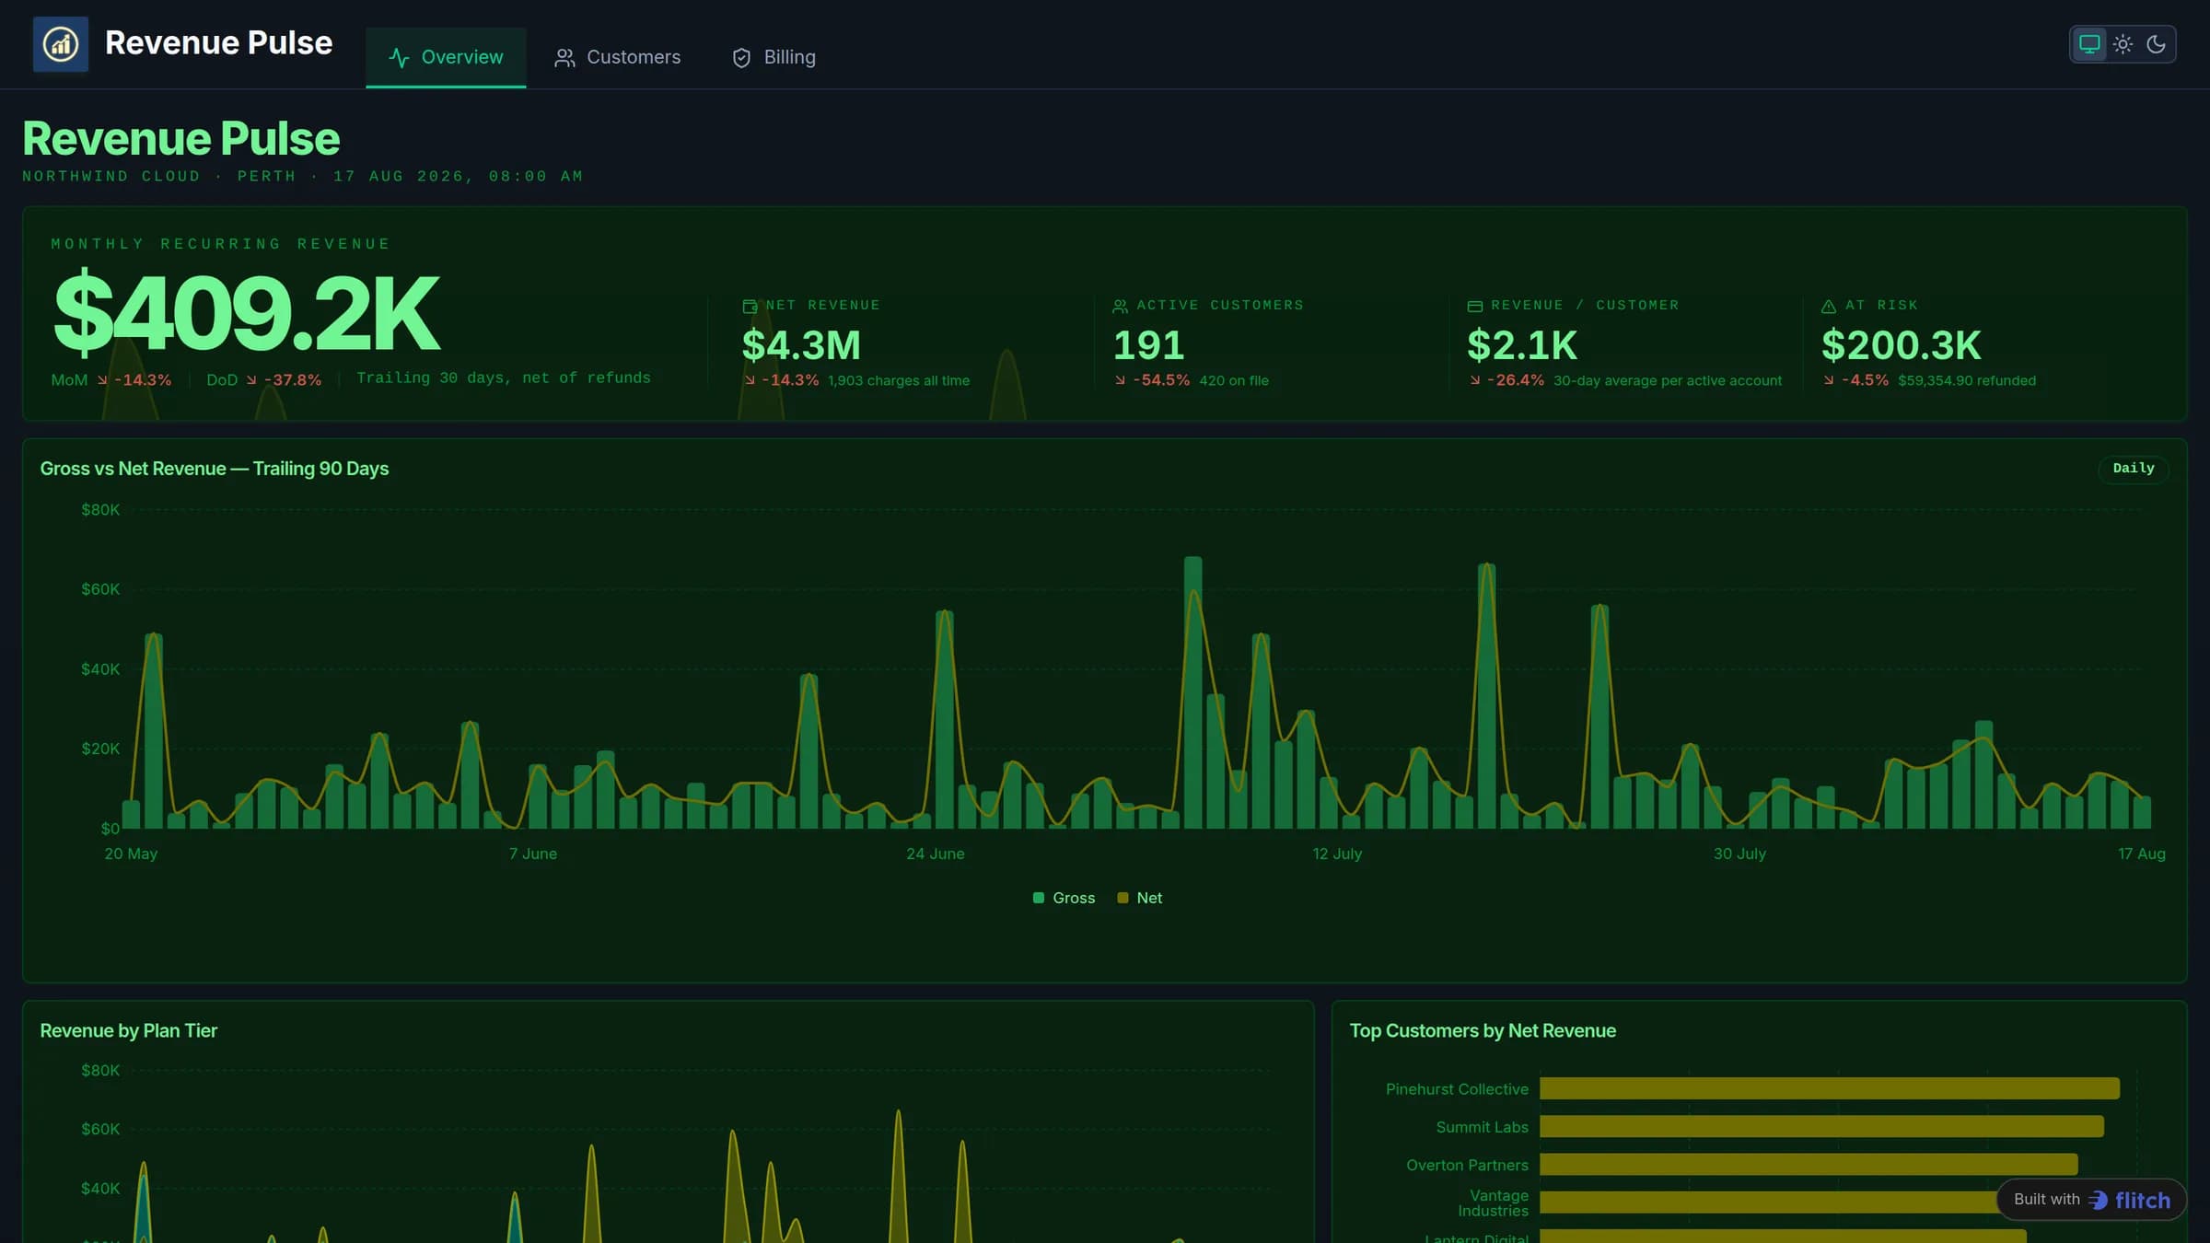Click the 191 active customers value
This screenshot has height=1243, width=2210.
pos(1148,345)
